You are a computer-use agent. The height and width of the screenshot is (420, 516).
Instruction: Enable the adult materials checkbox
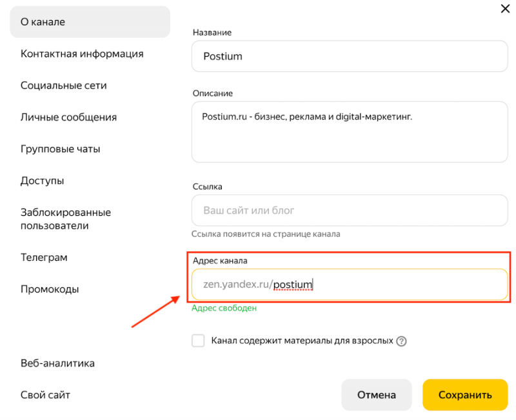199,341
